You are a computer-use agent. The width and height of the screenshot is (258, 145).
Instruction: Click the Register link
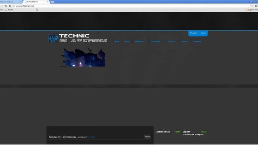pos(193,33)
